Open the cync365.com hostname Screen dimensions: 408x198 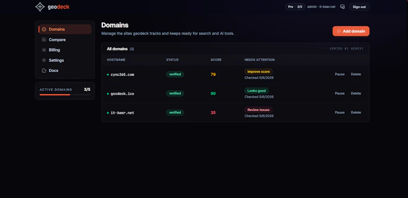click(x=122, y=75)
